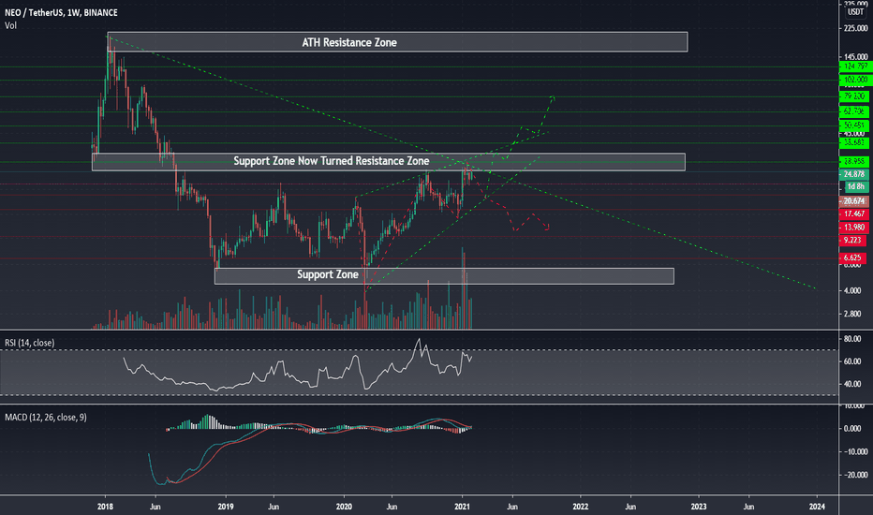The width and height of the screenshot is (873, 515).
Task: Click the MACD scale value -10.000
Action: (854, 451)
